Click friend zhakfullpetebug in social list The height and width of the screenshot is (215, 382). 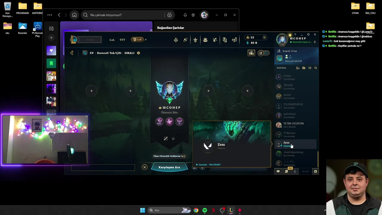tap(295, 153)
